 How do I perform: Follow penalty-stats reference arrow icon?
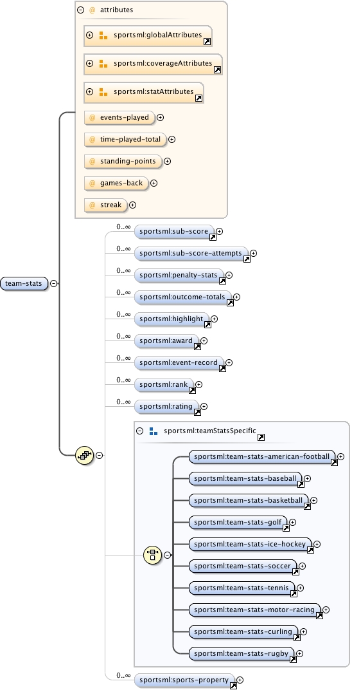223,281
